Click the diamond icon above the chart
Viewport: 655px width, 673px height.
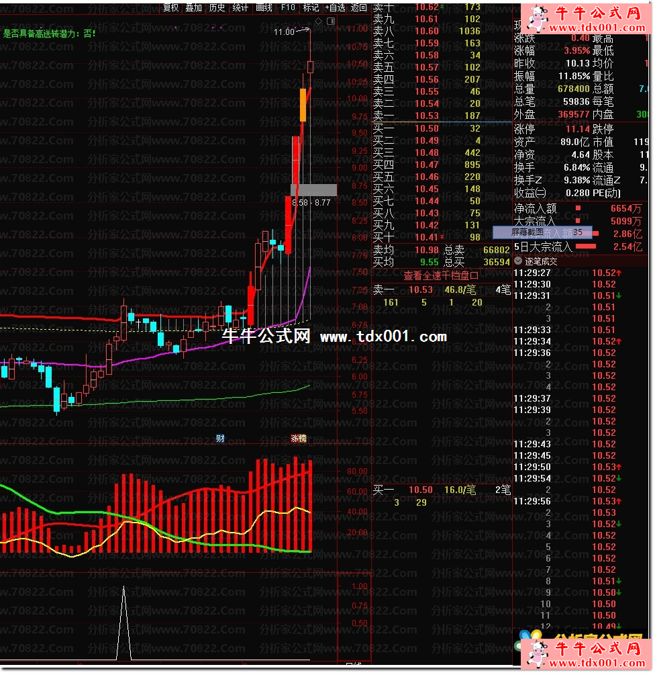(318, 21)
